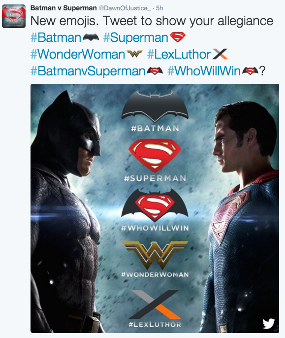
Task: Open the #Superman hashtag link
Action: click(x=136, y=37)
